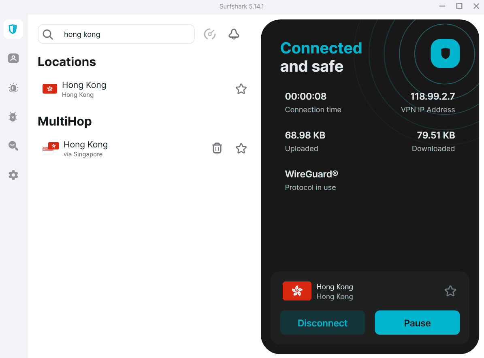Open notifications with the bell icon
Screen dimensions: 484x358
click(x=234, y=34)
